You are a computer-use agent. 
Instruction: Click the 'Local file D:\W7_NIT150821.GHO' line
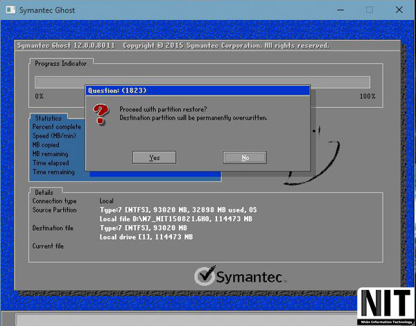pos(175,219)
